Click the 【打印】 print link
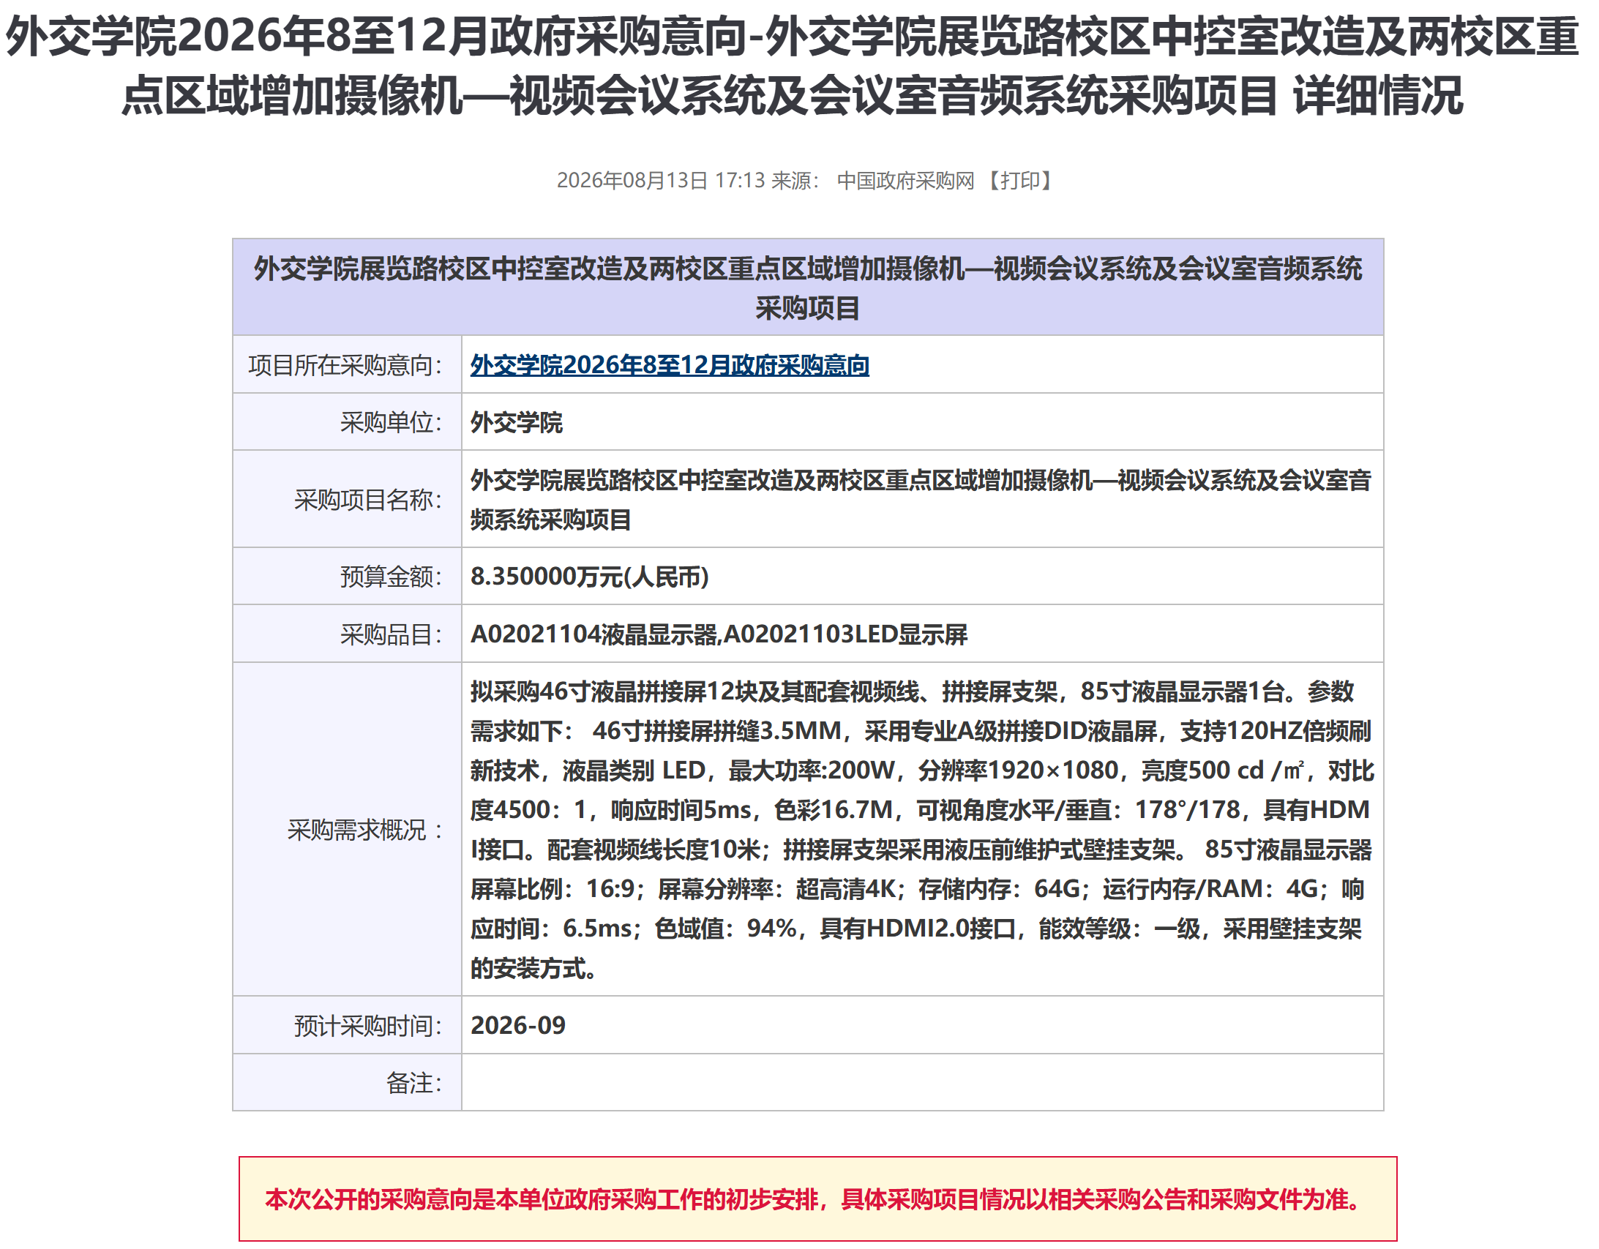Image resolution: width=1599 pixels, height=1249 pixels. click(1019, 181)
